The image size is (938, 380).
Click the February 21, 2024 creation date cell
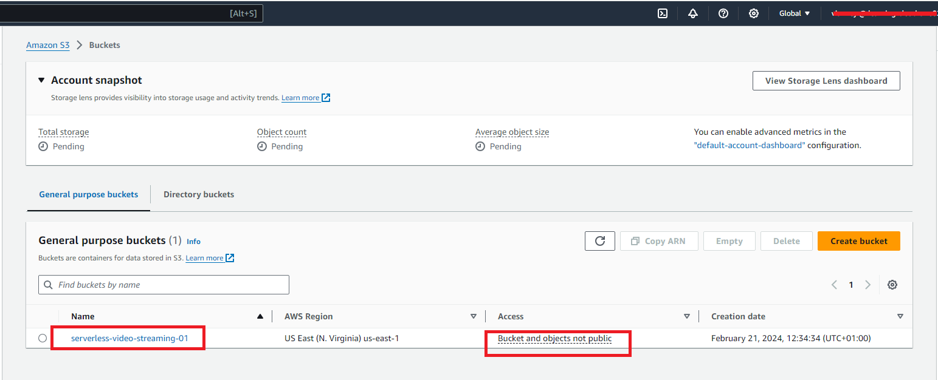point(791,338)
